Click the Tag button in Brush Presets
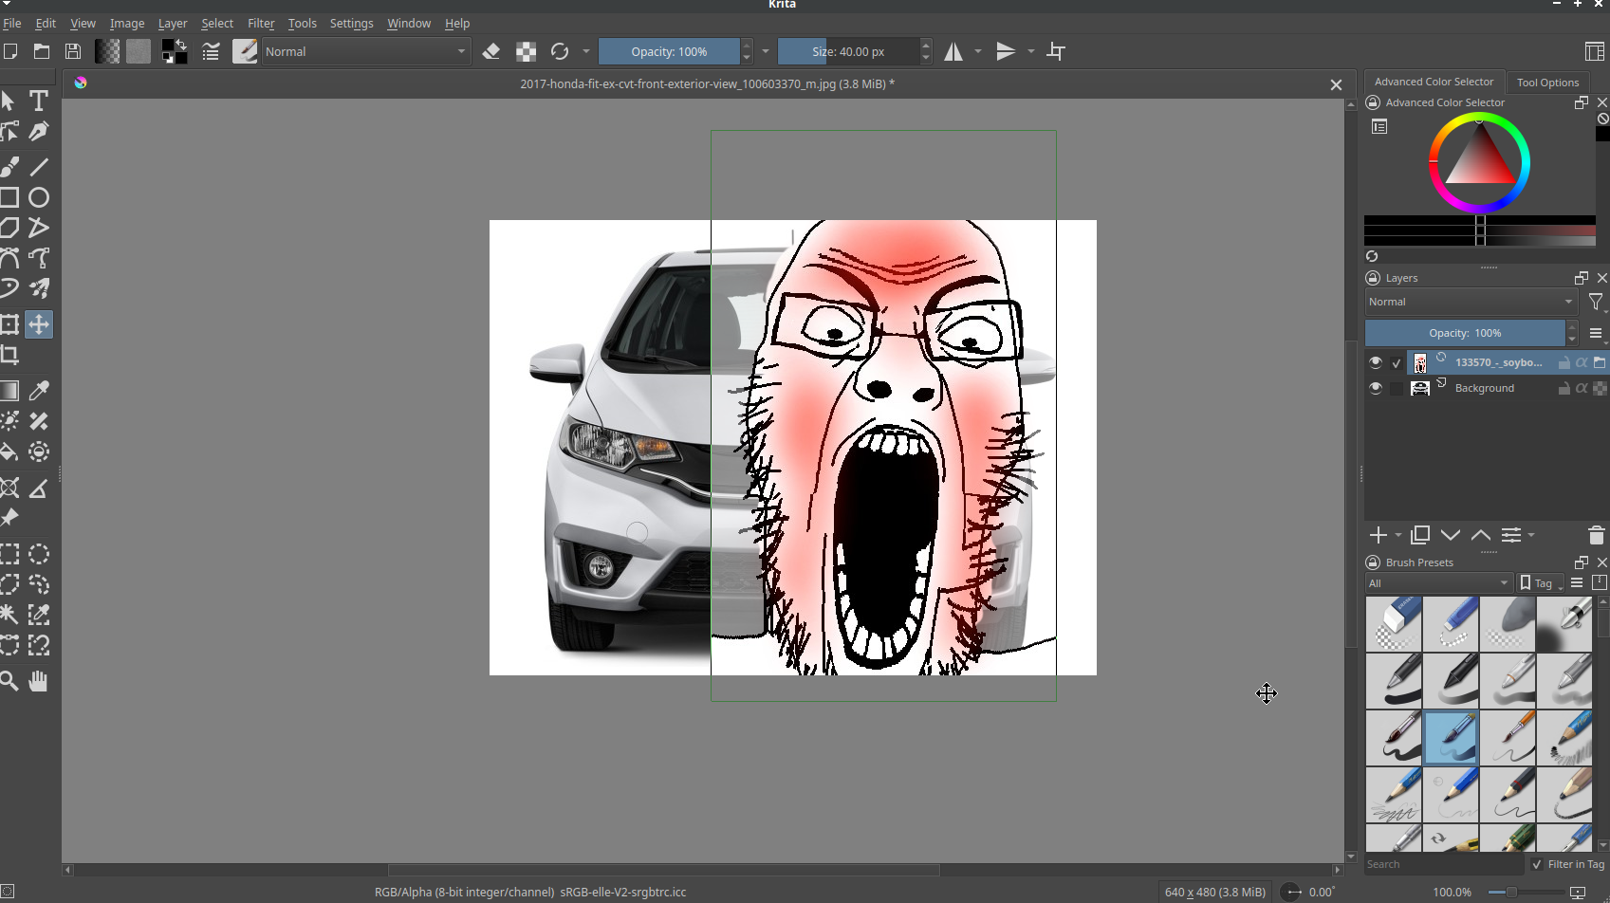 coord(1541,583)
